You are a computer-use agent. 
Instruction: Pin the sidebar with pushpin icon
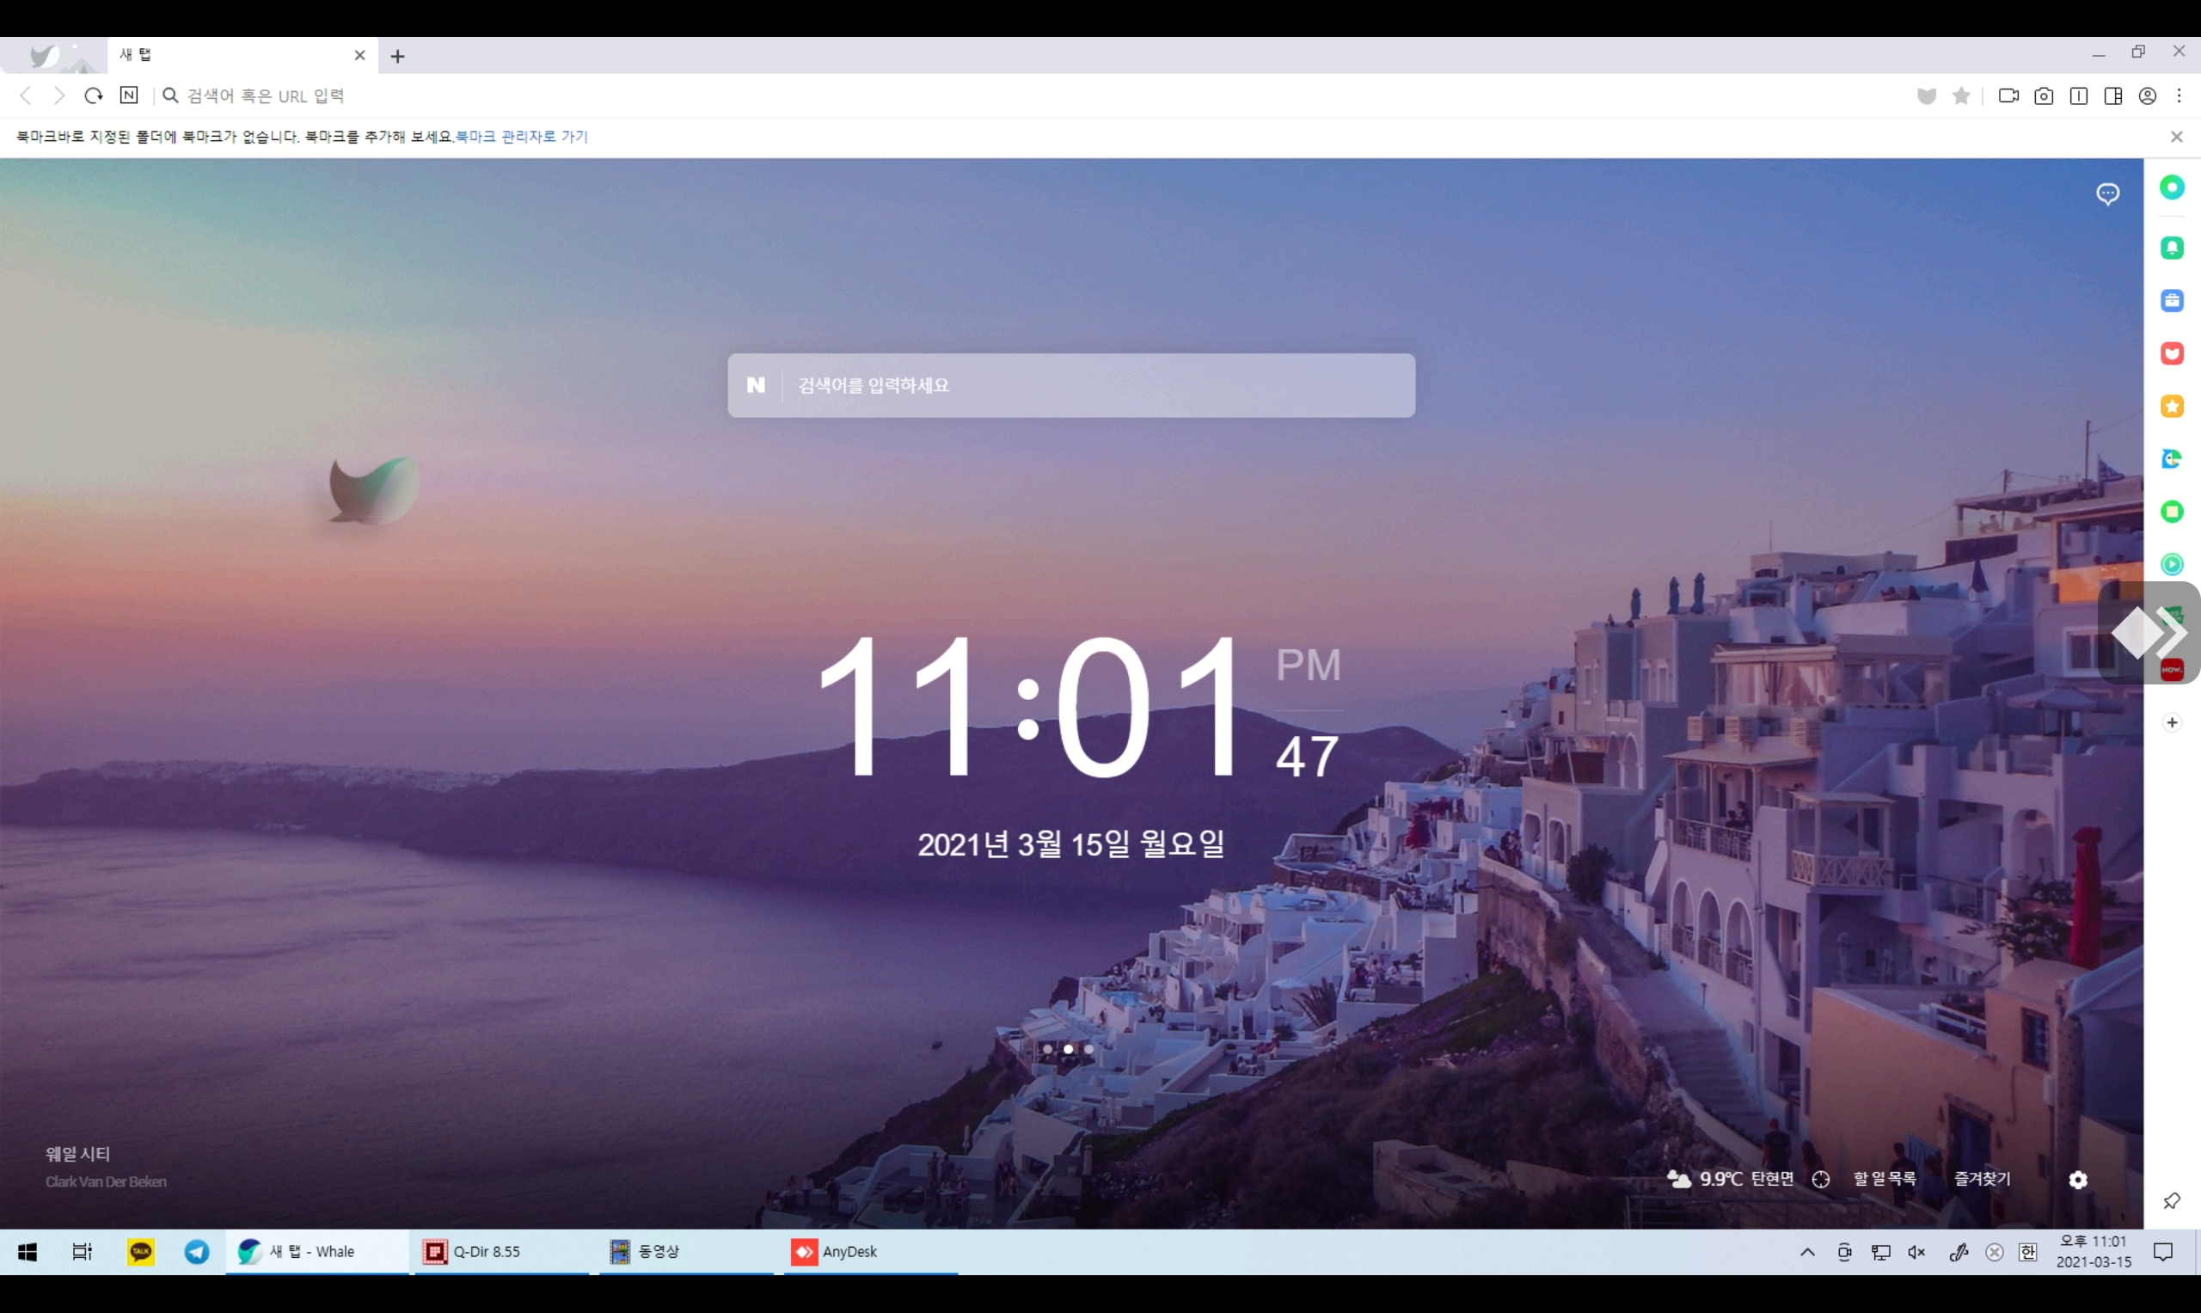[2172, 1200]
